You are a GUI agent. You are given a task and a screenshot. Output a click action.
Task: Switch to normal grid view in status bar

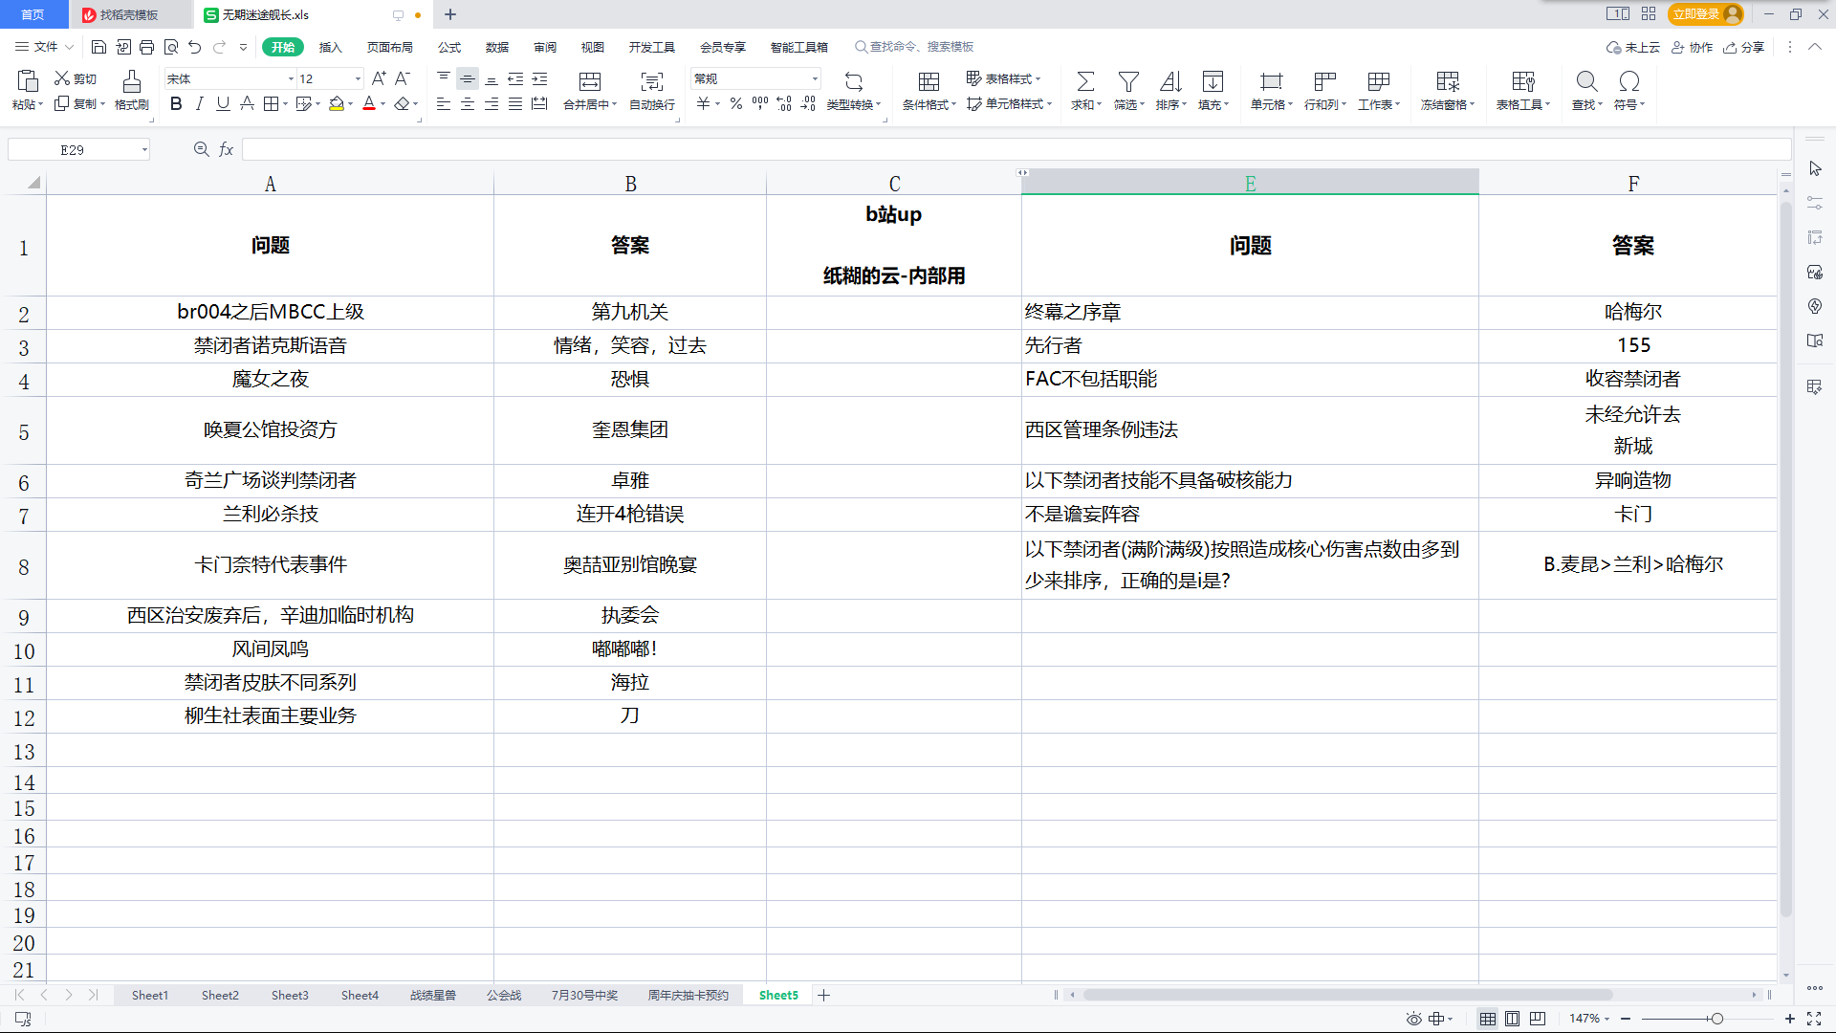1488,1019
